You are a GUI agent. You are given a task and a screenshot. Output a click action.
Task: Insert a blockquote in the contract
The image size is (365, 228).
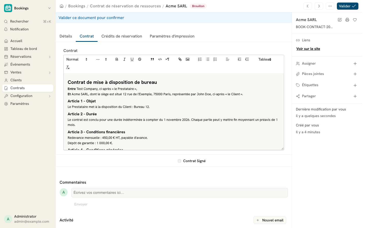pyautogui.click(x=152, y=59)
